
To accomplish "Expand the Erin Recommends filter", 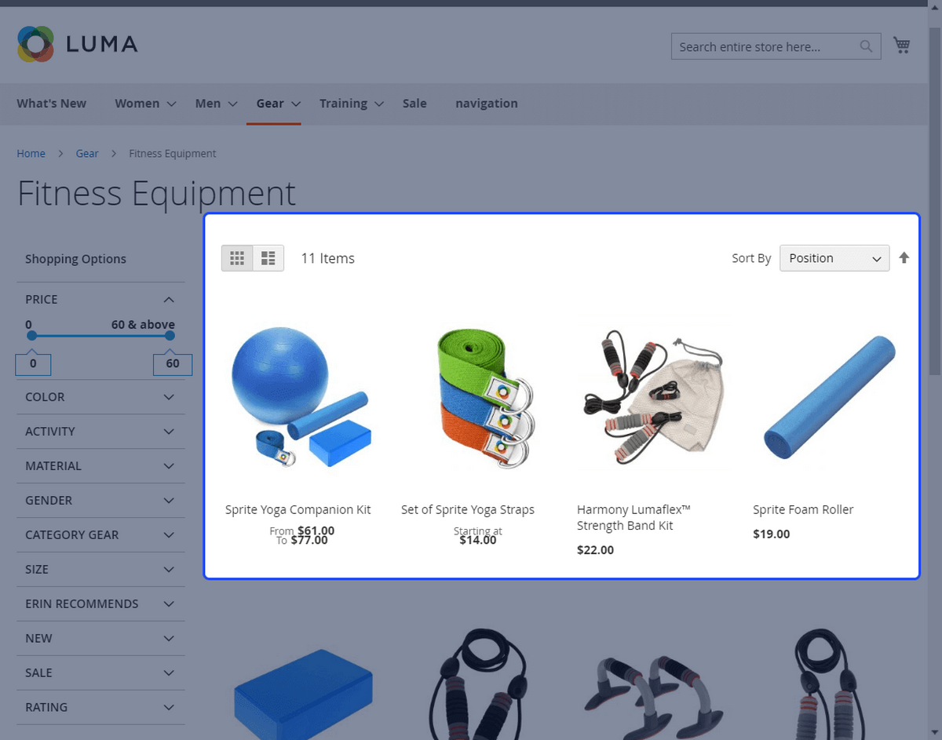I will tap(100, 604).
